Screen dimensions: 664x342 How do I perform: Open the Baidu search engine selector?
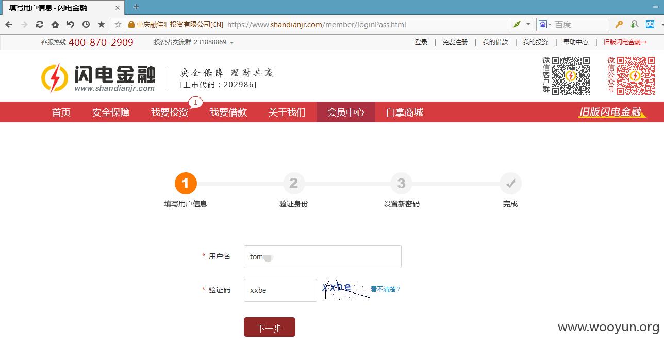pyautogui.click(x=545, y=24)
